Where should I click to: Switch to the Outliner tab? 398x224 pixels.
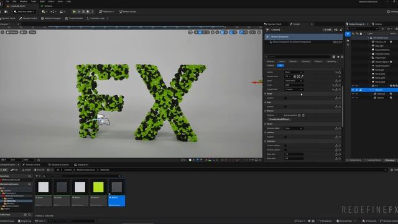[379, 24]
